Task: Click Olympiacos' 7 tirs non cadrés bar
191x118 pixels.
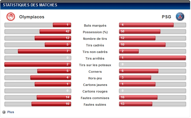Action: [x=44, y=51]
